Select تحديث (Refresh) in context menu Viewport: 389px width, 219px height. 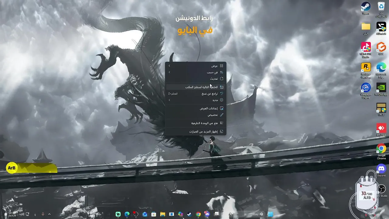point(196,78)
